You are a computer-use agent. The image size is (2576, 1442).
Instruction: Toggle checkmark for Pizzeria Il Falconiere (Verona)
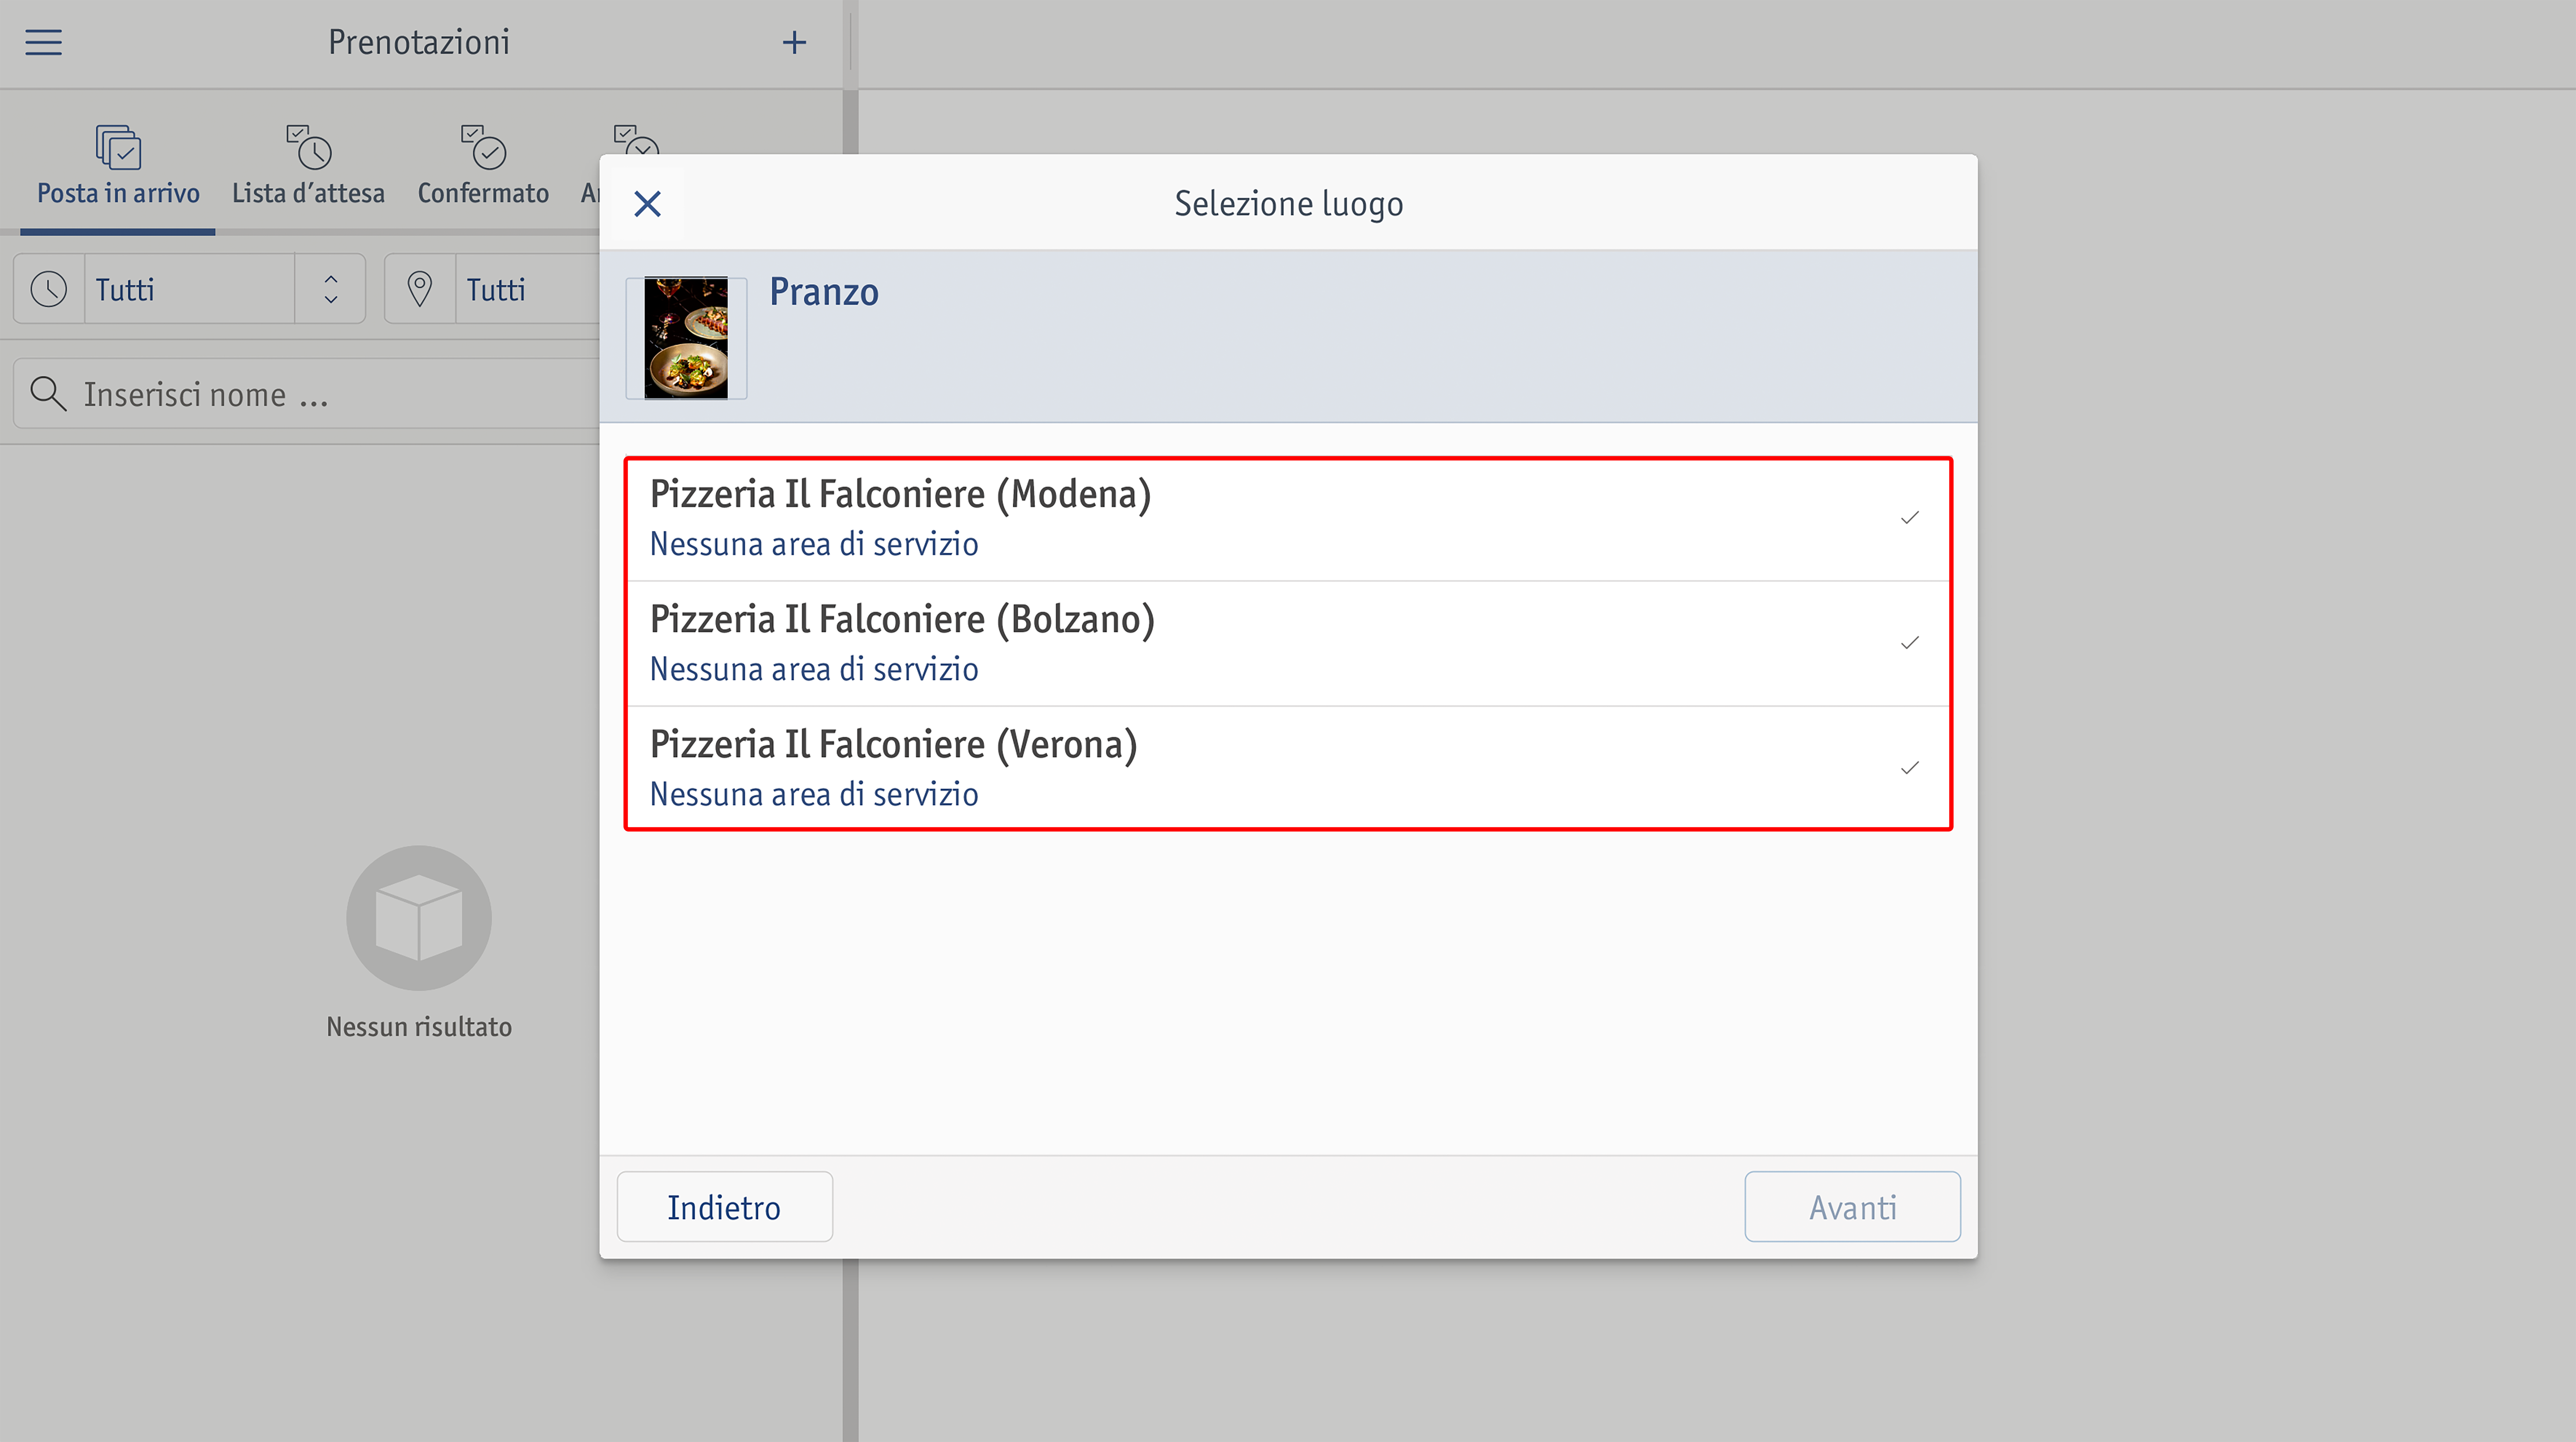point(1910,768)
